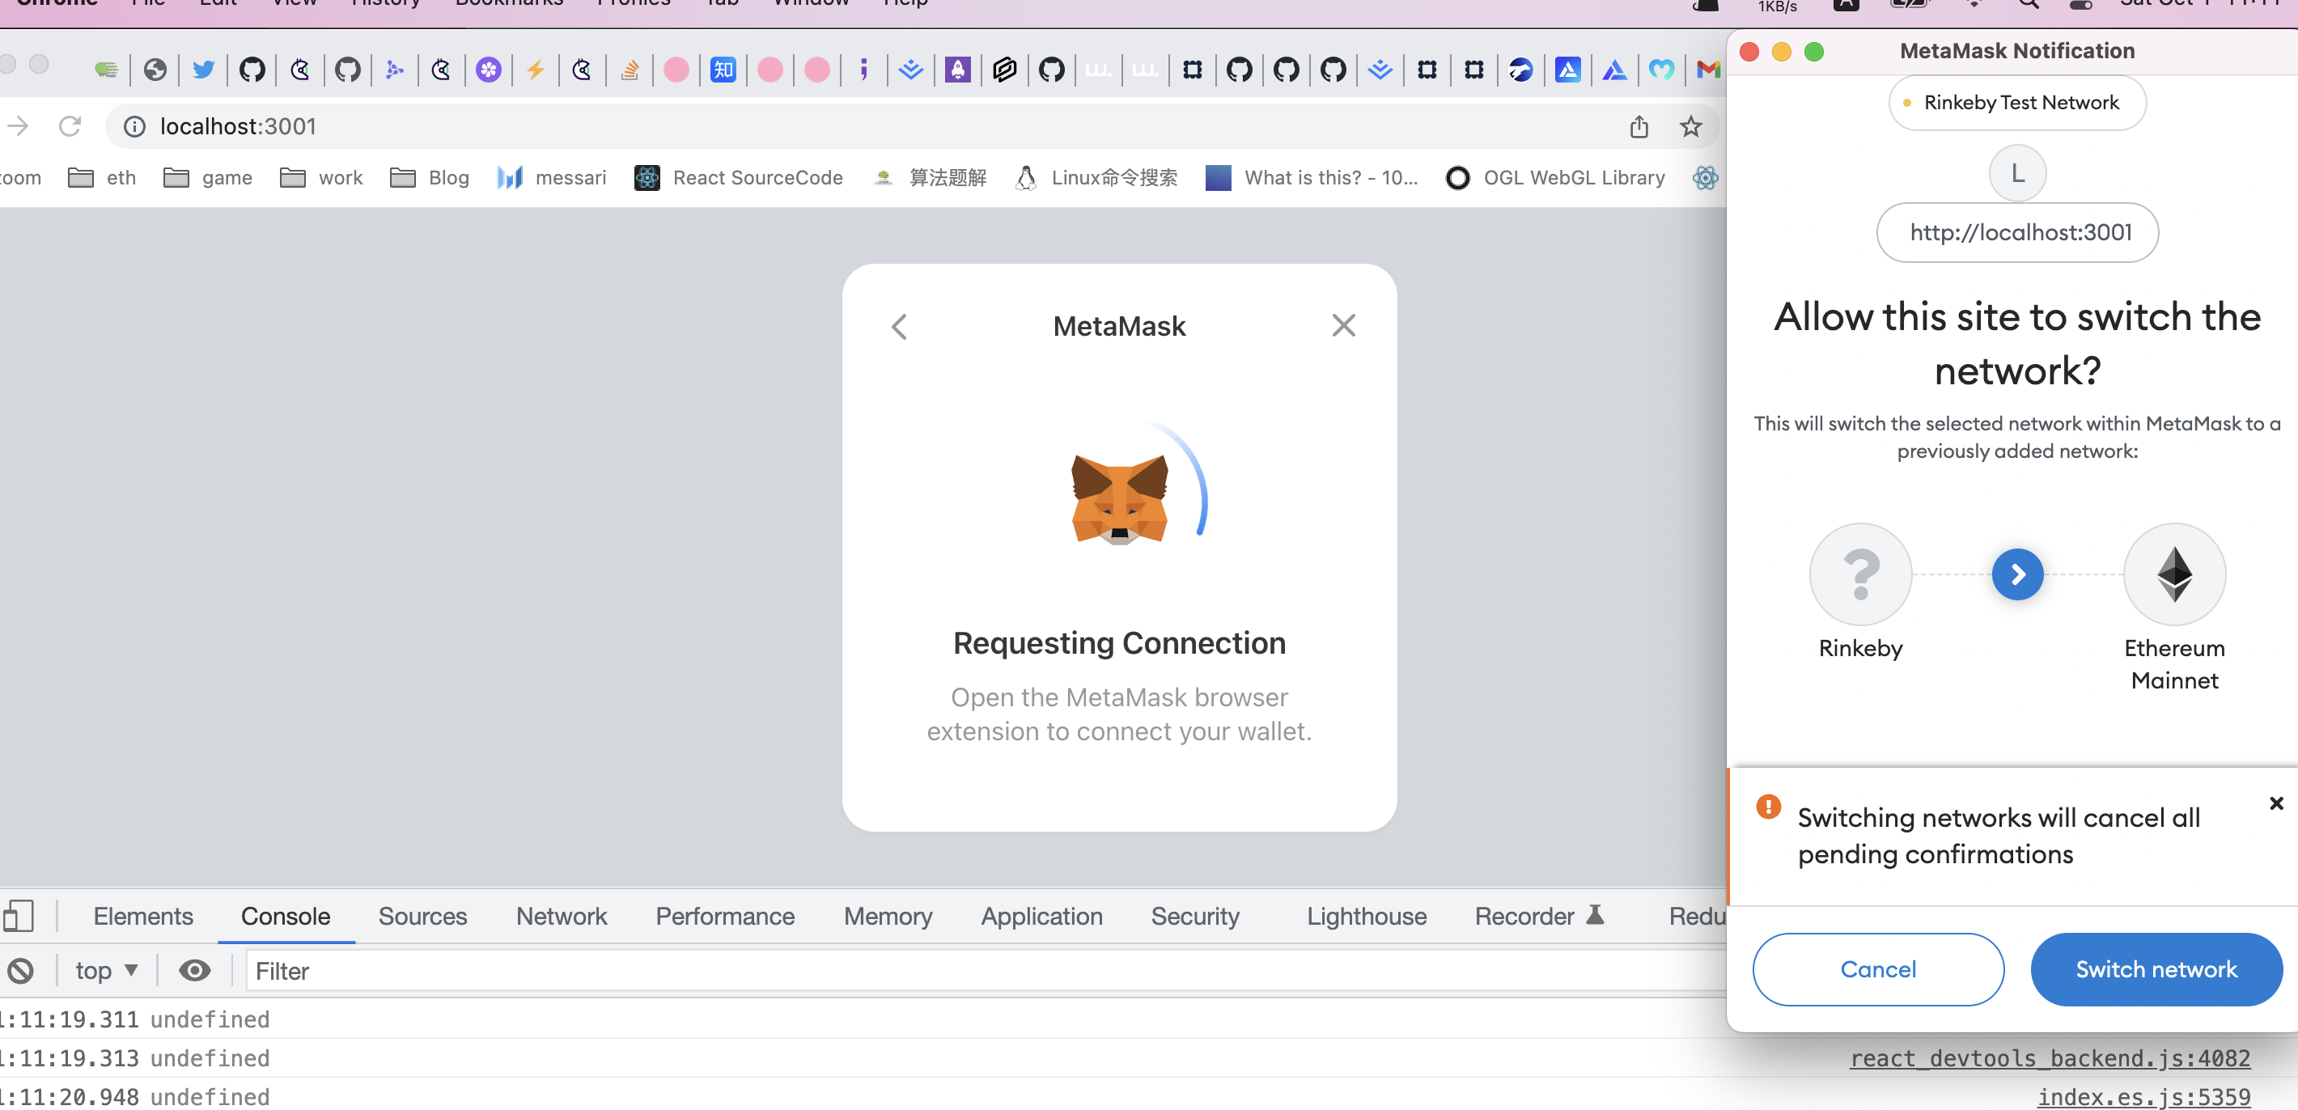Open the top JavaScript context dropdown
Viewport: 2298px width, 1110px height.
tap(106, 970)
